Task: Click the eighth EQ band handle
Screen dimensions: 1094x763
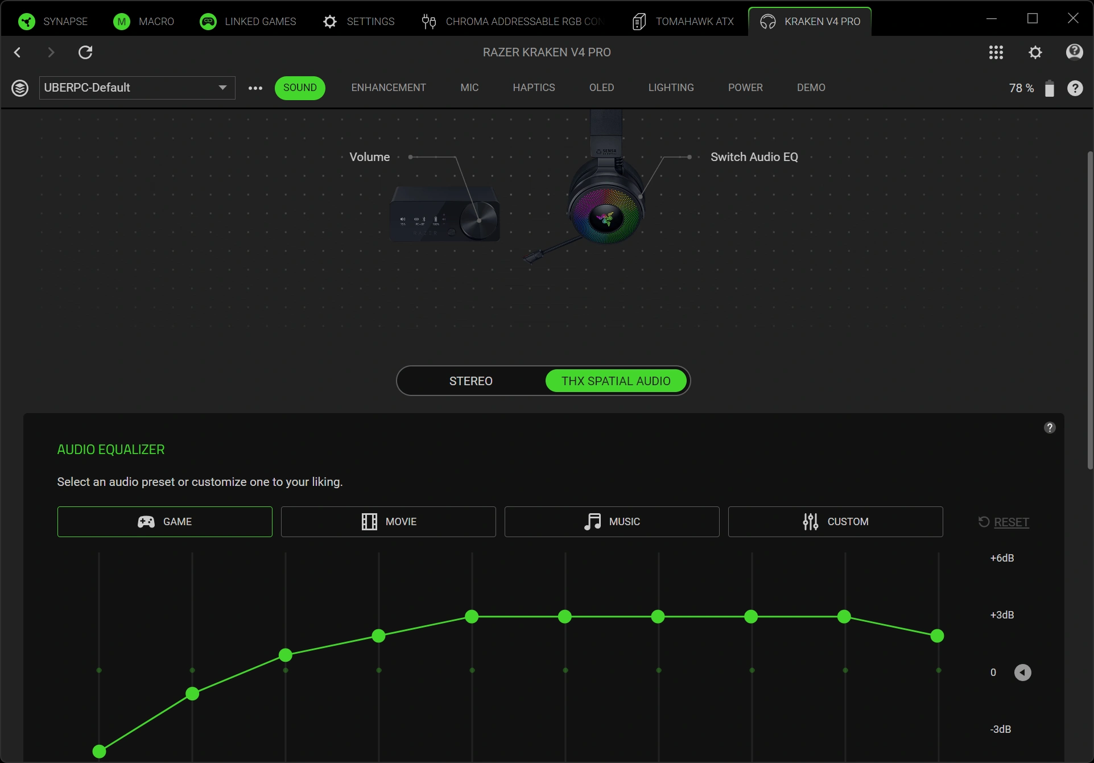Action: point(751,616)
